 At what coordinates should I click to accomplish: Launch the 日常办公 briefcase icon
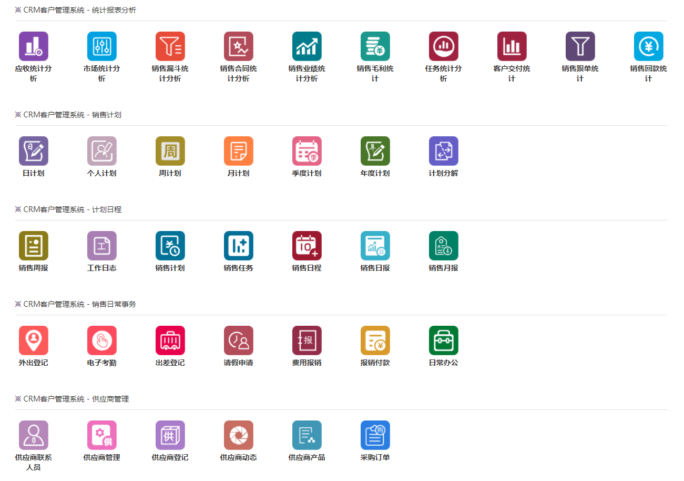point(443,340)
